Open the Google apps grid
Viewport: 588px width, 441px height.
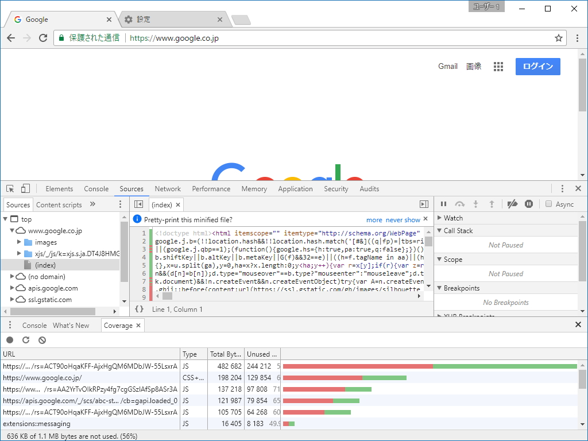tap(498, 67)
